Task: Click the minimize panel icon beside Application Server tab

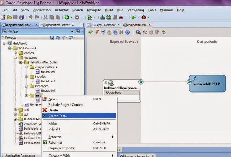Action: [82, 25]
